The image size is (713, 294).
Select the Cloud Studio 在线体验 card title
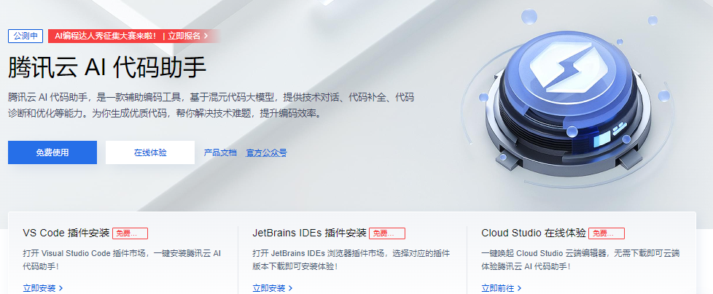[x=534, y=233]
